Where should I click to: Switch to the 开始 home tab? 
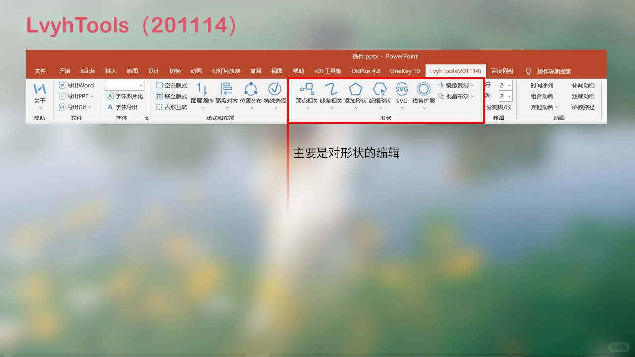pyautogui.click(x=64, y=71)
